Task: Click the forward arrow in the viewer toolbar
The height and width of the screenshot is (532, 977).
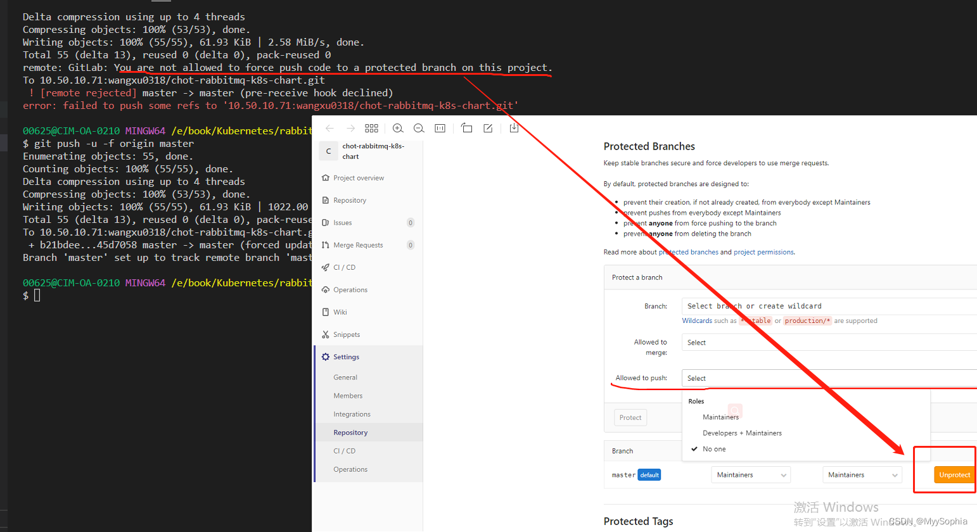Action: [350, 128]
